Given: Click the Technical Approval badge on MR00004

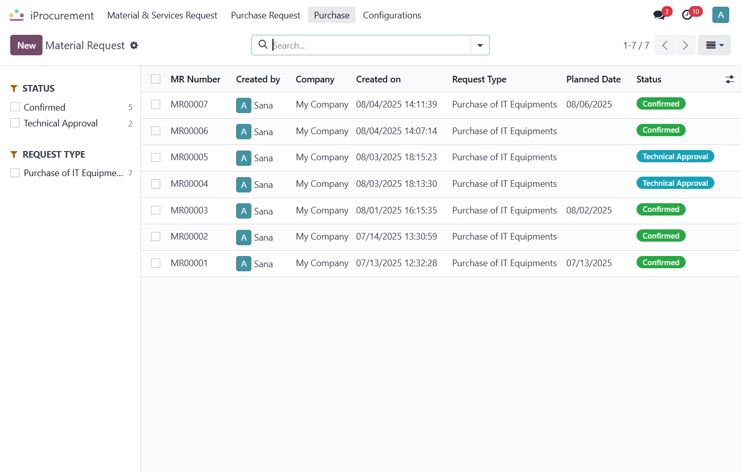Looking at the screenshot, I should pos(675,183).
